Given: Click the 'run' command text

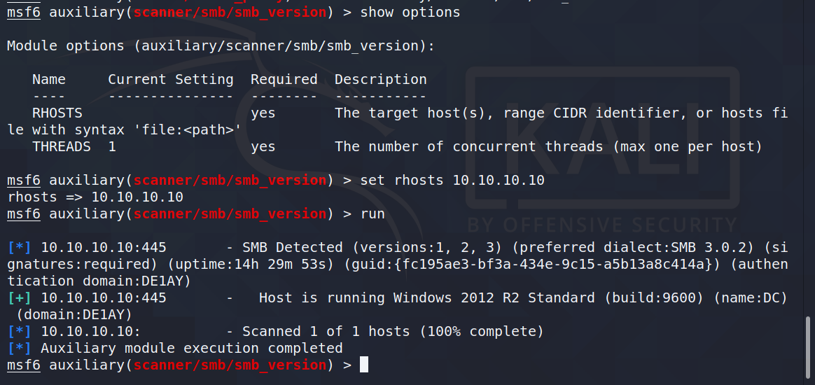Looking at the screenshot, I should (372, 214).
